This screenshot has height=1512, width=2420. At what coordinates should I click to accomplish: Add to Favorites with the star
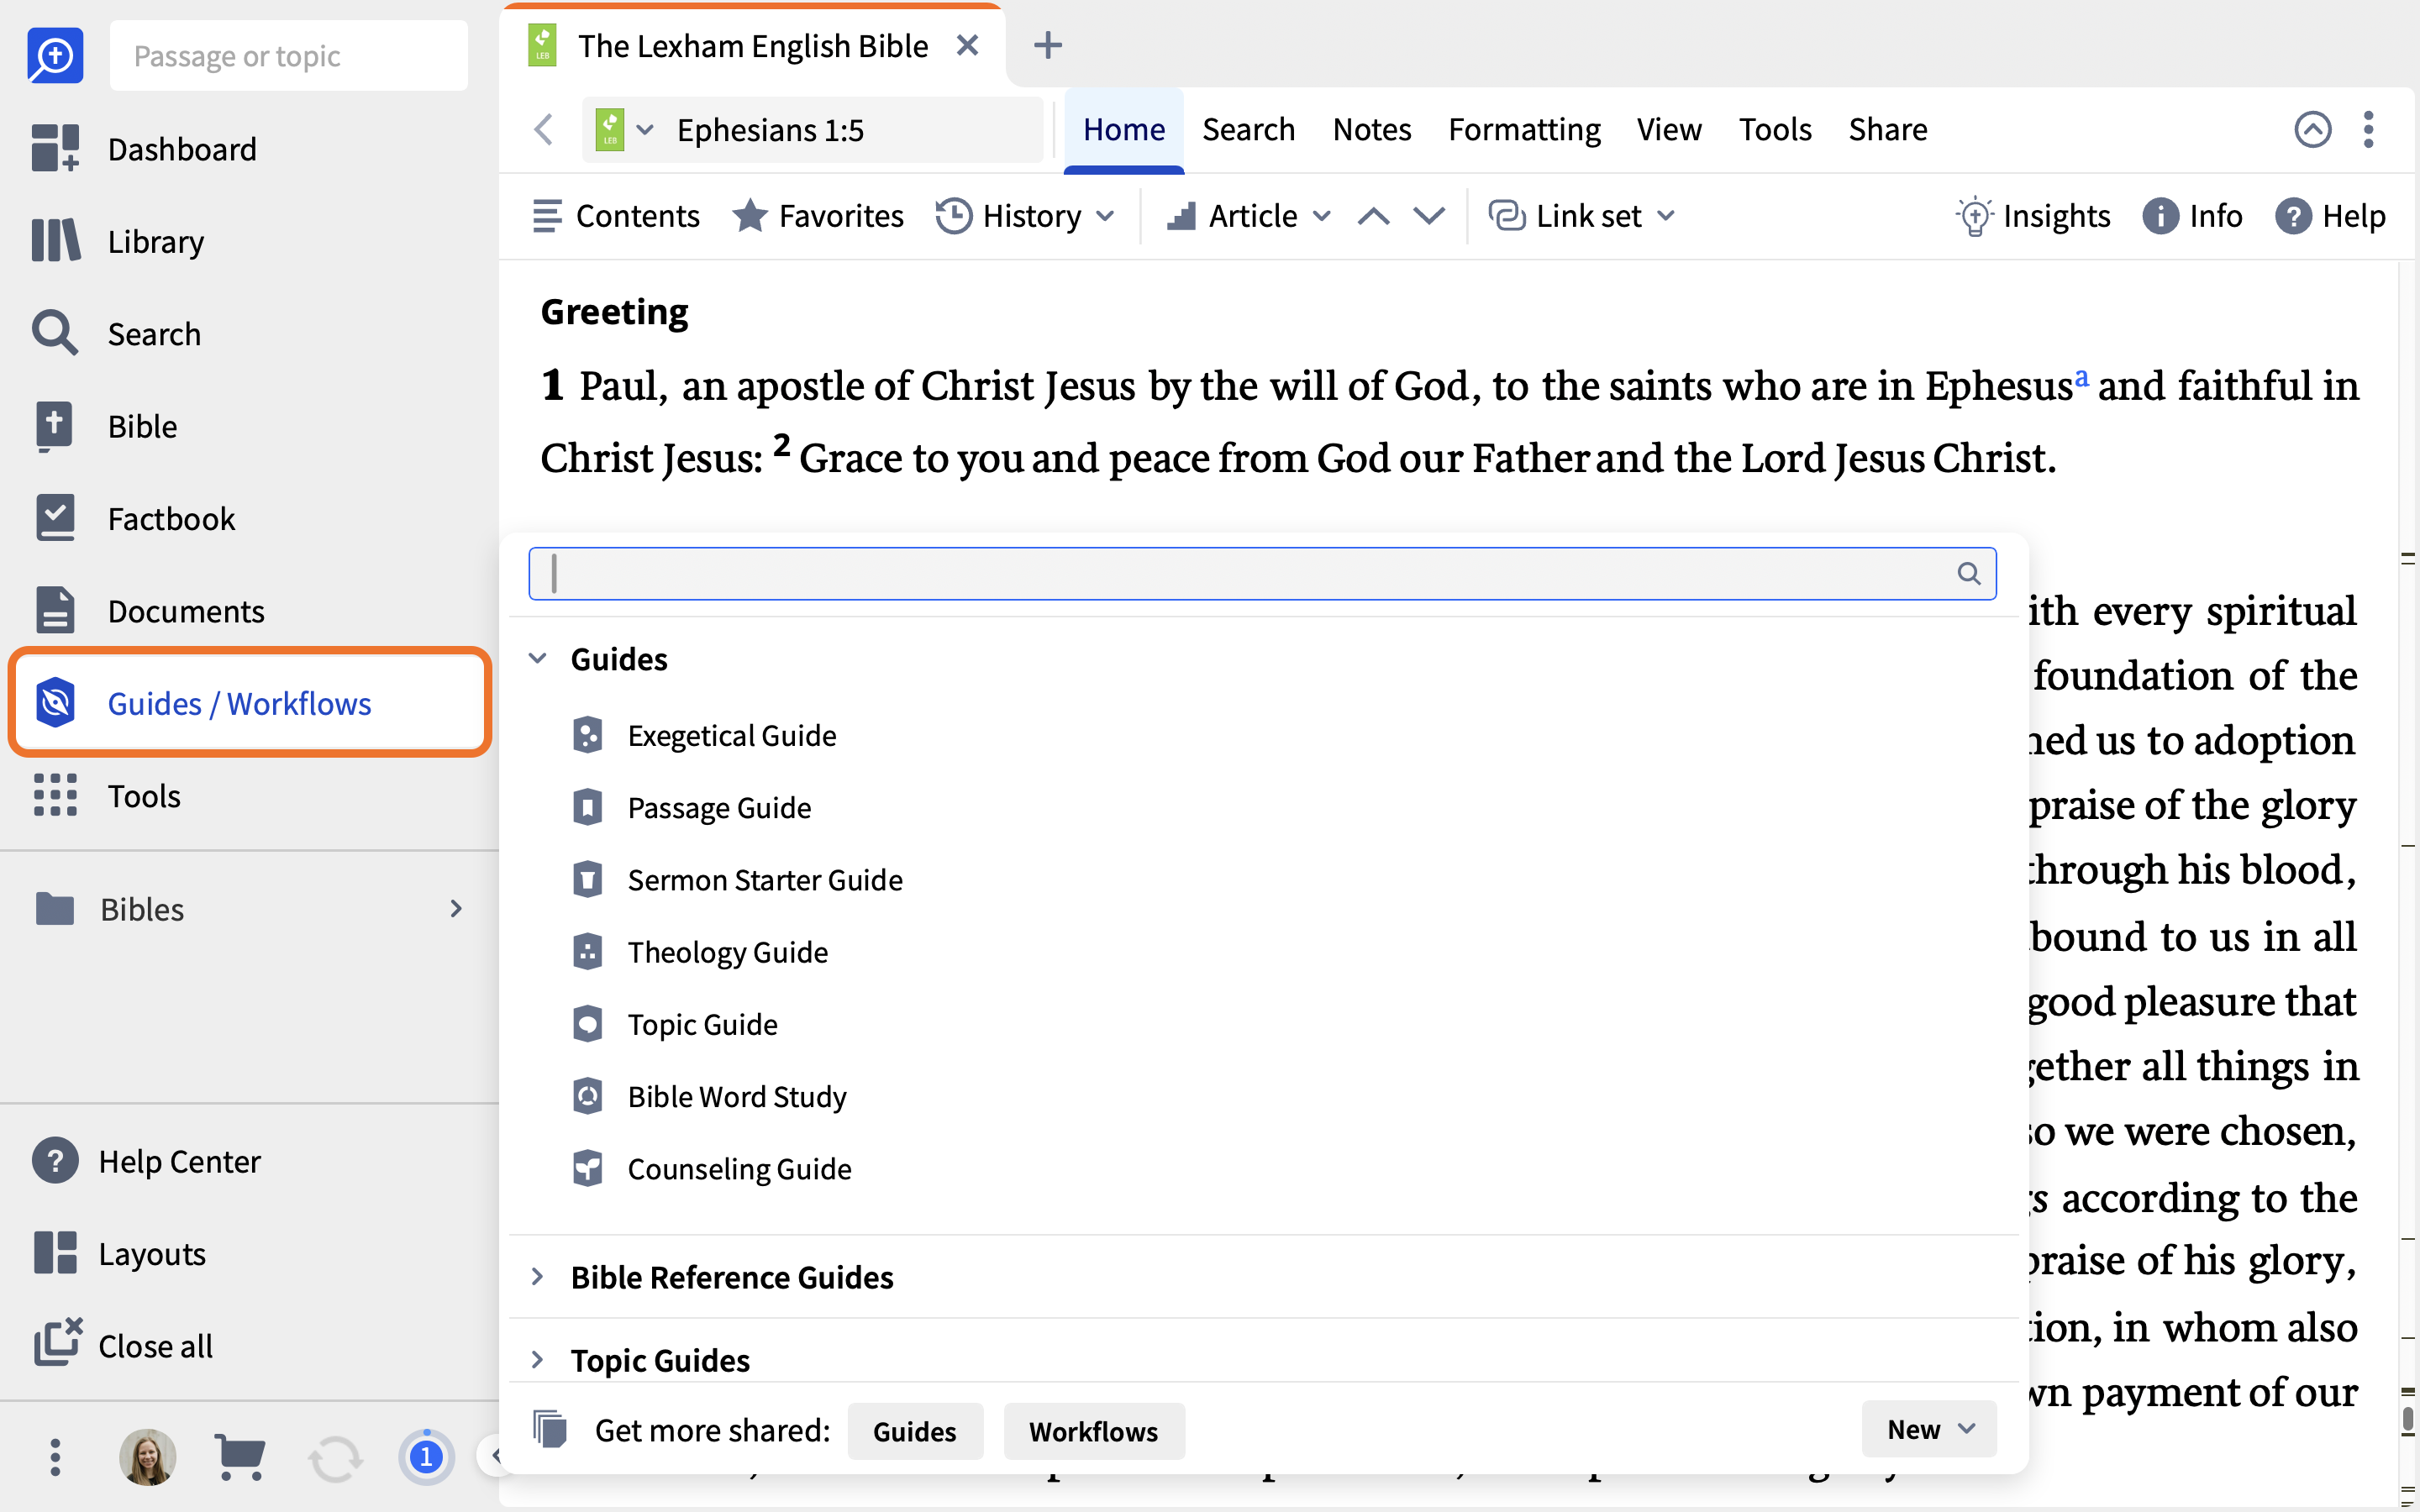(818, 216)
